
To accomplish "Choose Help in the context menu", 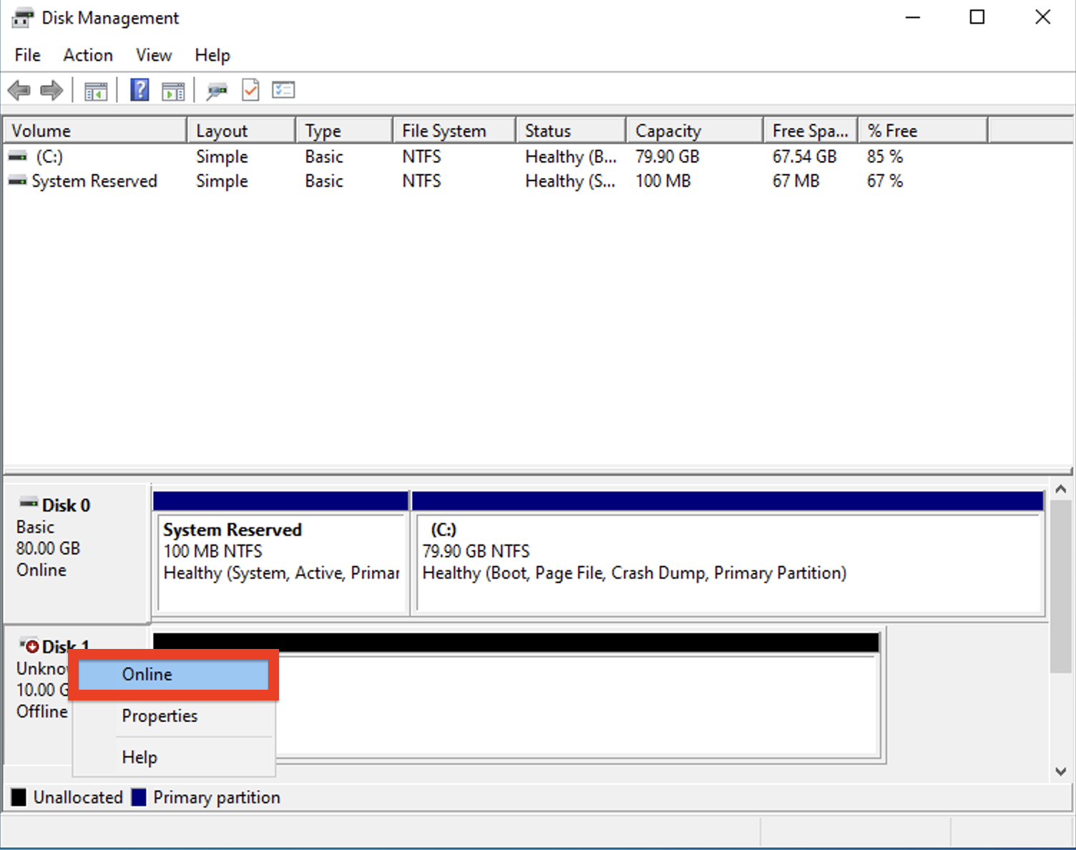I will [174, 758].
